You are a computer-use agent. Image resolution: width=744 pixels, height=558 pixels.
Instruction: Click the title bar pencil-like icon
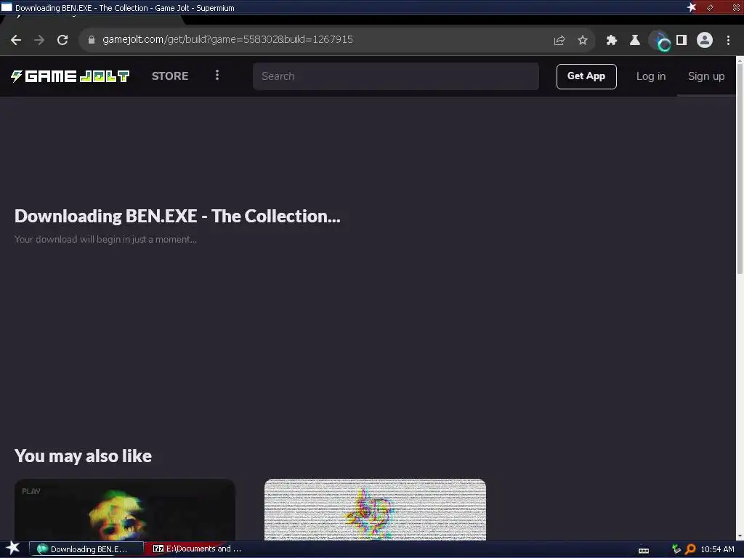tap(710, 7)
